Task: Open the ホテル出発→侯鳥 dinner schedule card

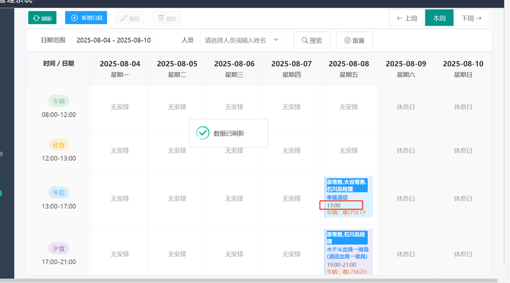Action: 349,252
